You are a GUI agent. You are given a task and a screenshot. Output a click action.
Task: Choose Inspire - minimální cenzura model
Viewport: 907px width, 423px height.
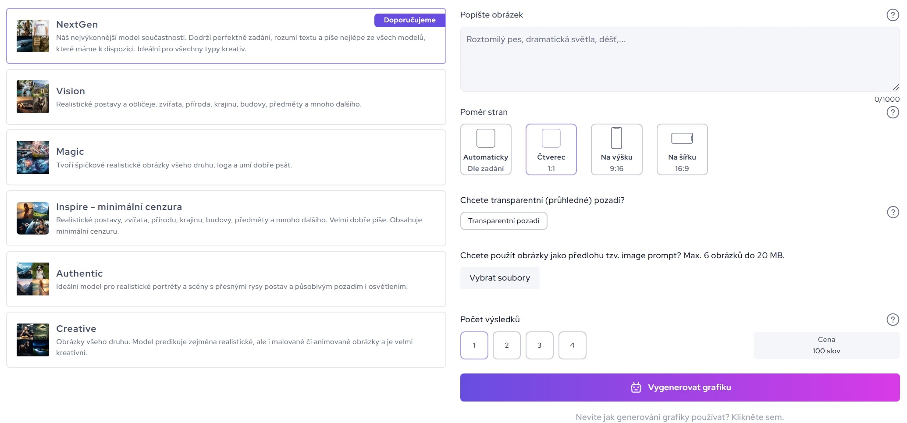click(x=226, y=218)
